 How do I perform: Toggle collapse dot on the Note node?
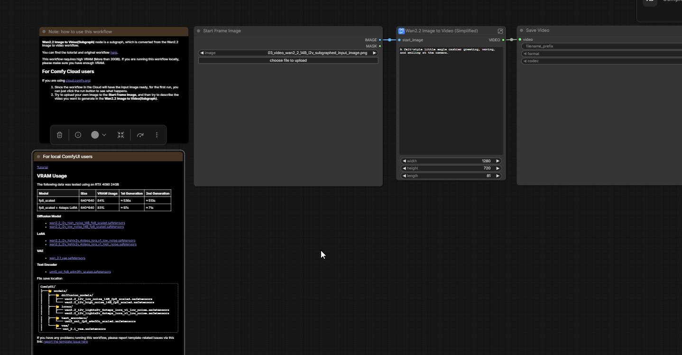44,32
